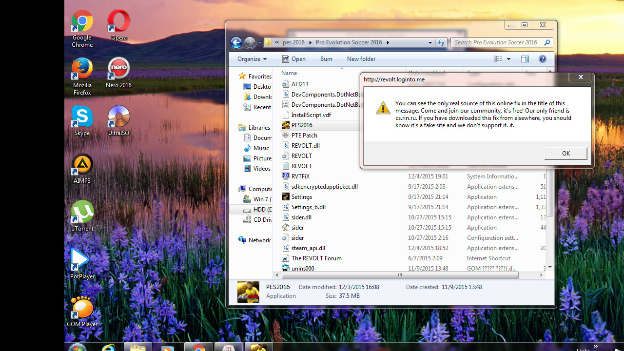Expand the recent pages arrow beside Forward
This screenshot has height=351, width=624.
(259, 43)
